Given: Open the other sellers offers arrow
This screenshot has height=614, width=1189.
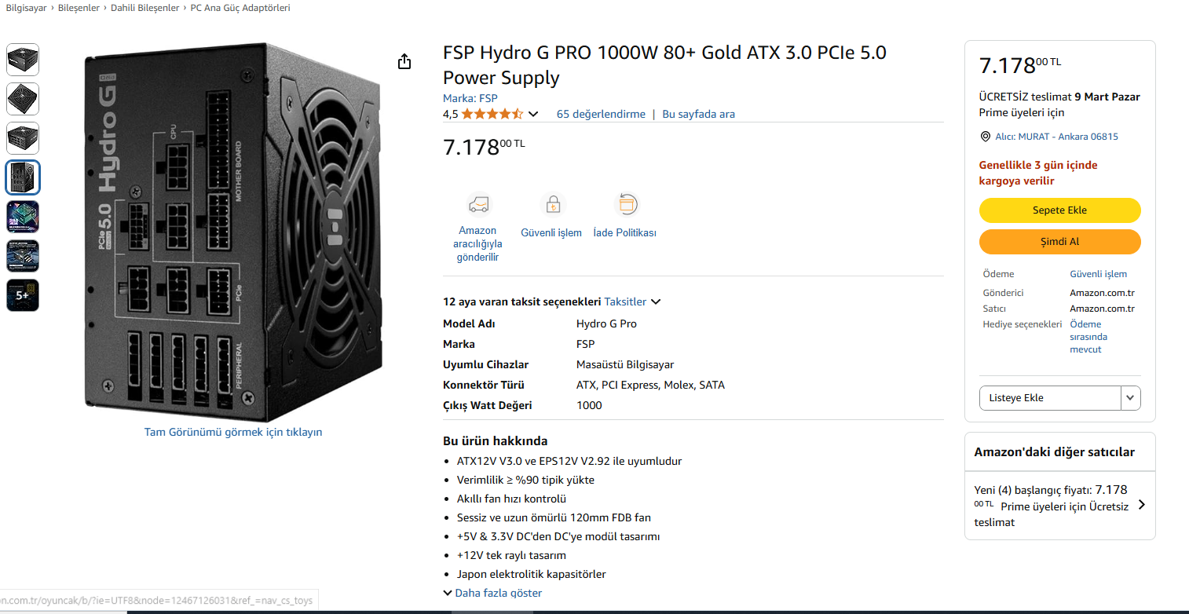Looking at the screenshot, I should (1142, 505).
